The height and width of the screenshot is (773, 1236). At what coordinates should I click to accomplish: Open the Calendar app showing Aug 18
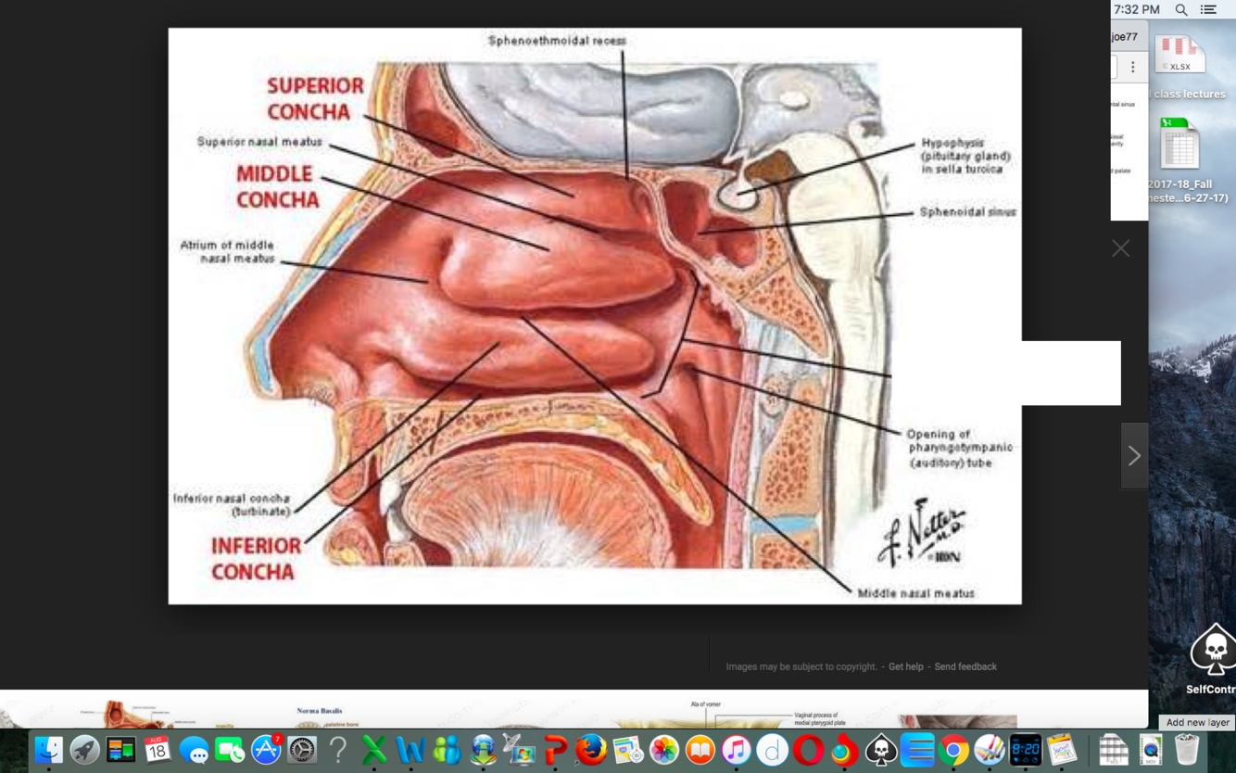click(x=157, y=749)
